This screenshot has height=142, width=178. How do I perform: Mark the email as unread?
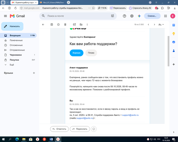pos(74,25)
